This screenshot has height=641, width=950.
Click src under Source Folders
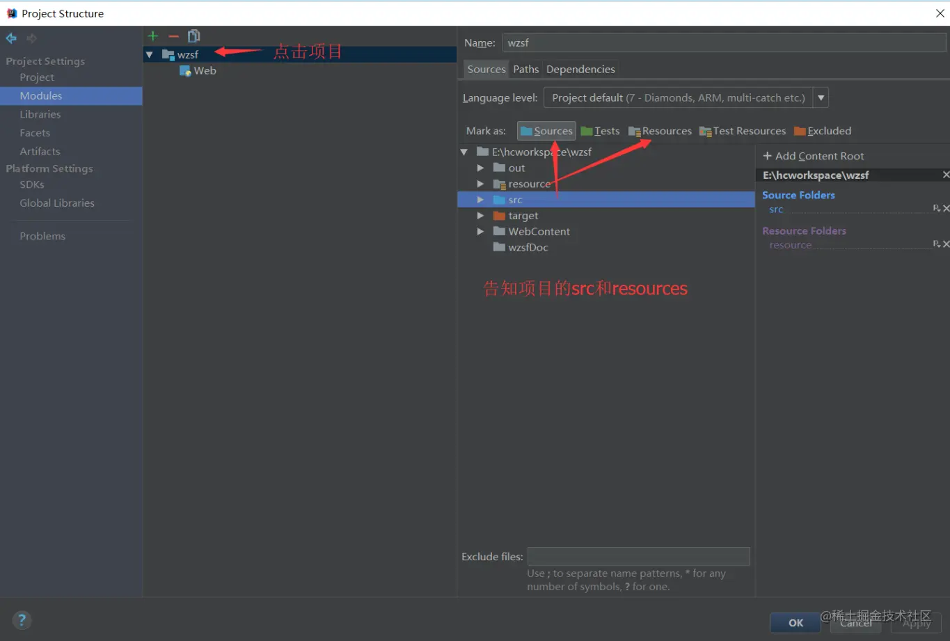point(776,209)
